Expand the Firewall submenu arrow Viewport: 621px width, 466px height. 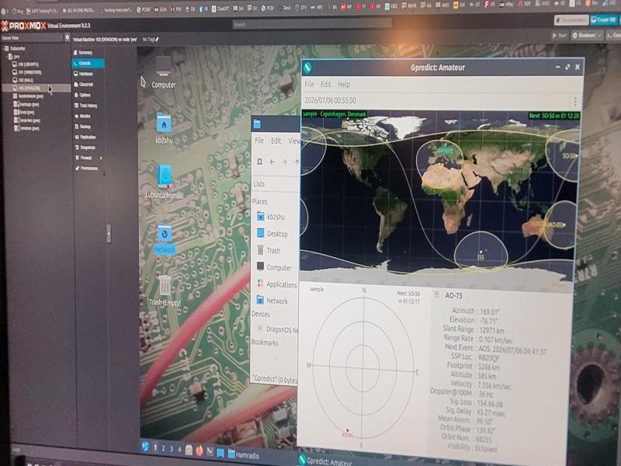(101, 158)
